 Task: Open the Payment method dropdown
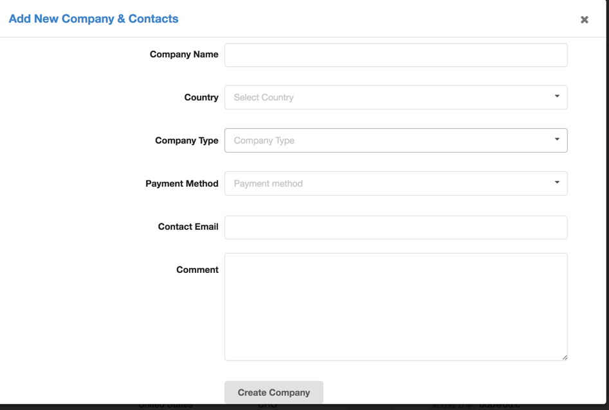click(x=395, y=183)
